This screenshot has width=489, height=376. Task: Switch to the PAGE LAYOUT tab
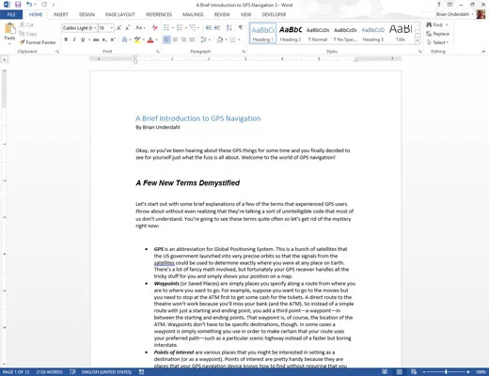119,14
